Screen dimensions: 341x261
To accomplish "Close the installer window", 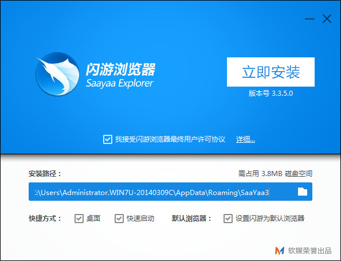I will [327, 19].
